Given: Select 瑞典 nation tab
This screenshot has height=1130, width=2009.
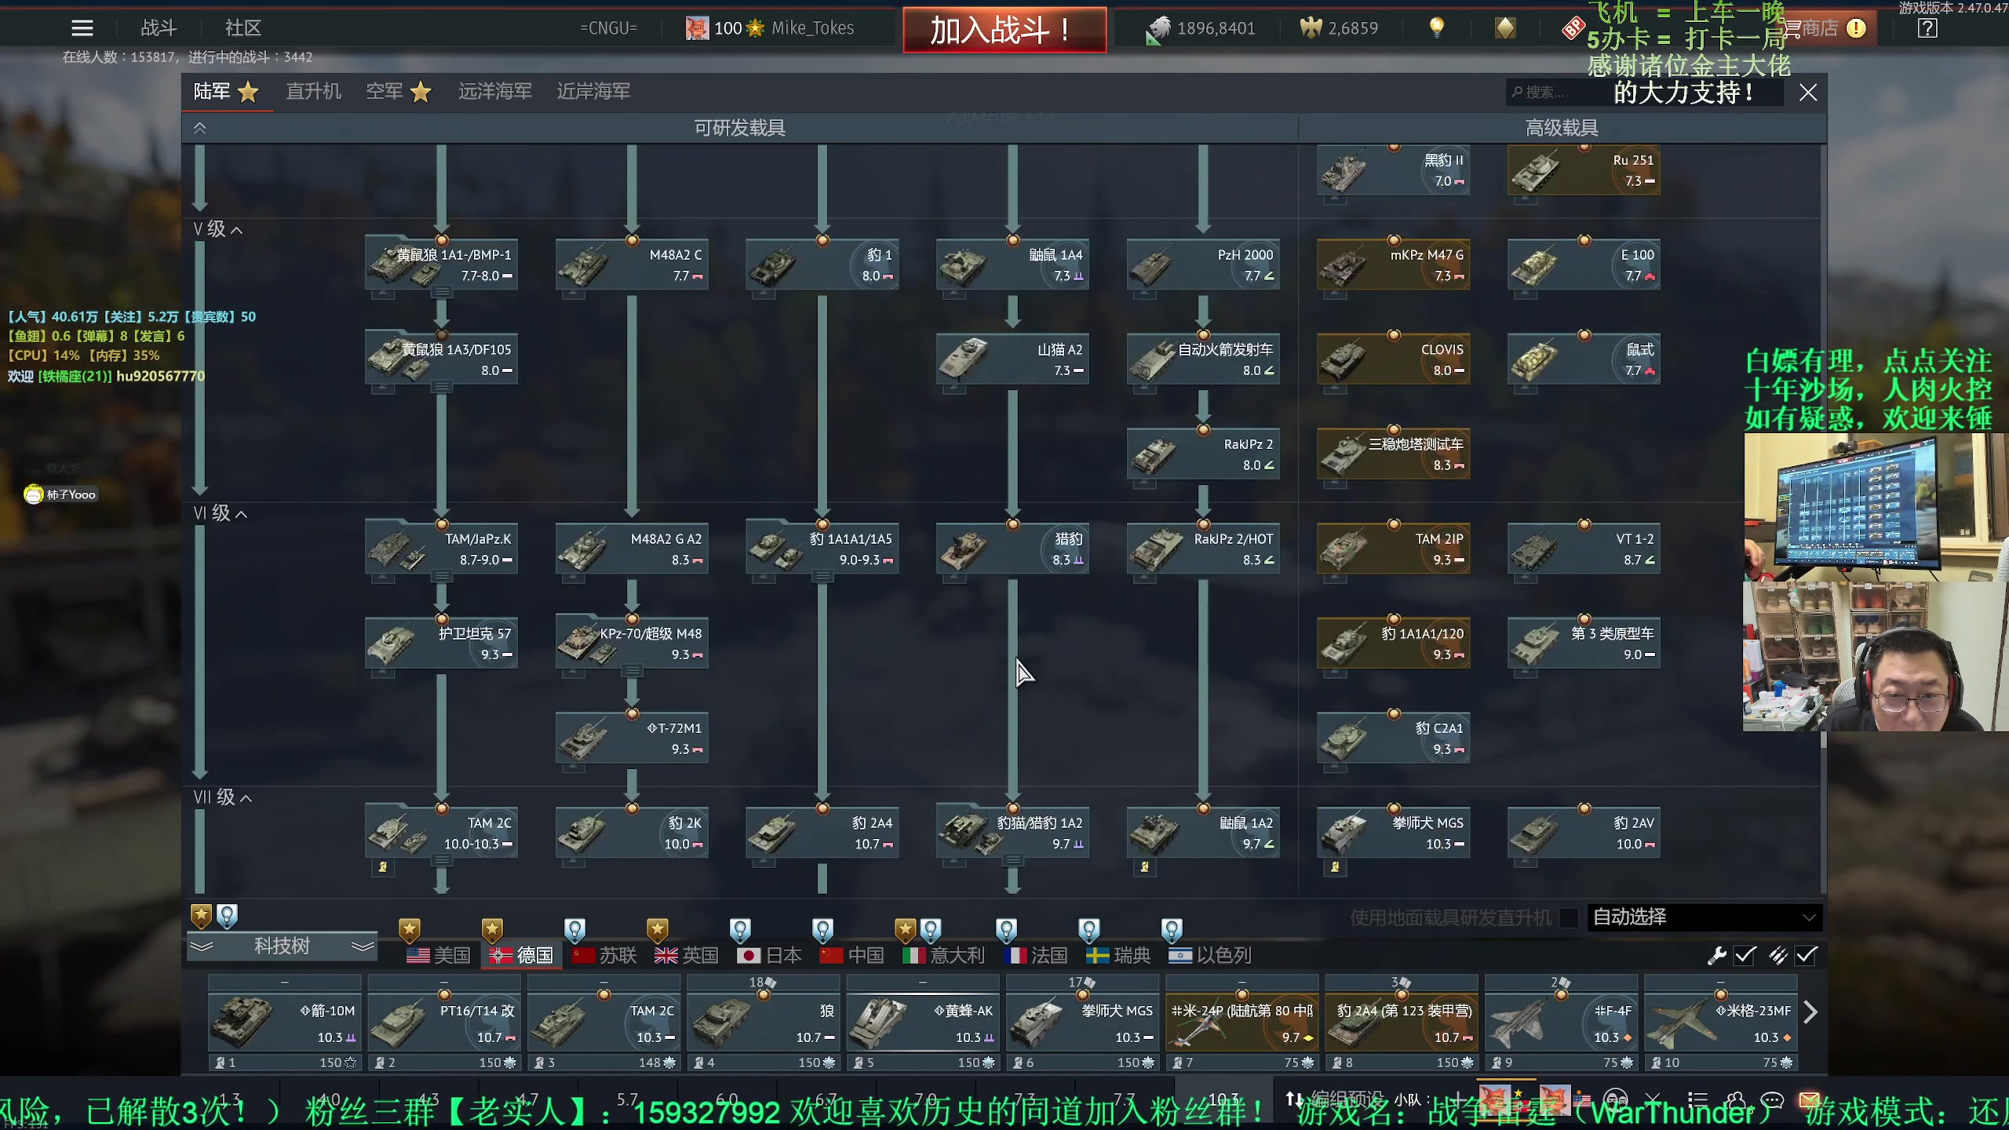Looking at the screenshot, I should [1118, 955].
